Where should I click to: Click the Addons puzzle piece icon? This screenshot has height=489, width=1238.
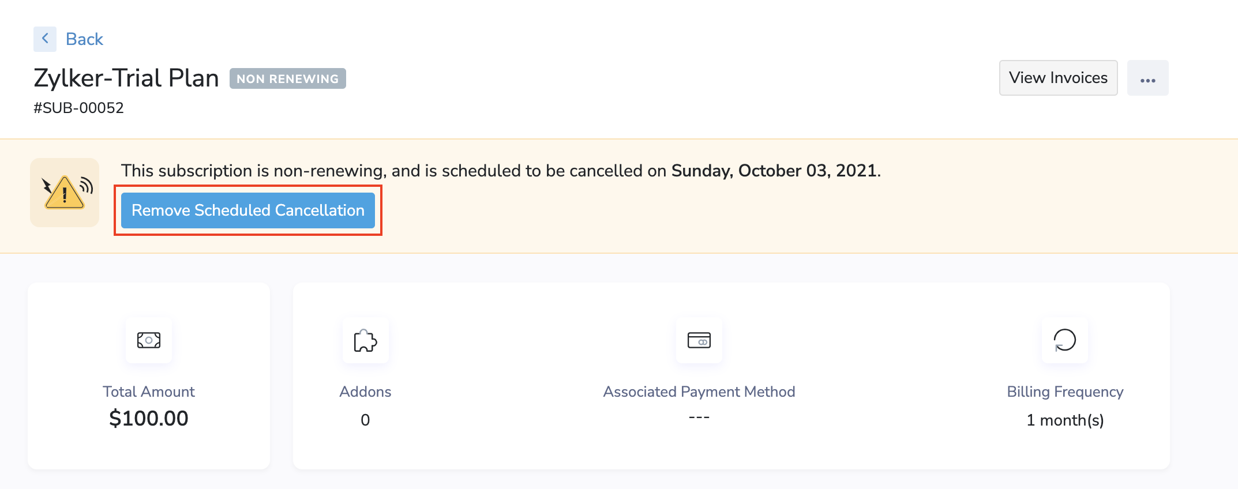[x=365, y=340]
